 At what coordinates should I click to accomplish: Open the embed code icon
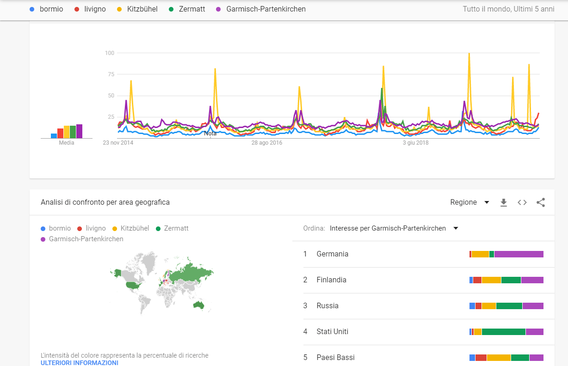point(522,202)
